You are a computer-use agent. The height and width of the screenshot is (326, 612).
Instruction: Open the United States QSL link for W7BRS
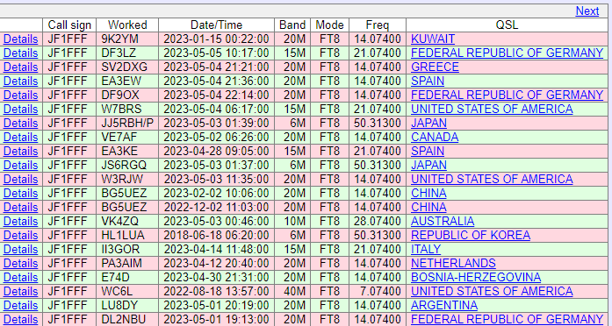point(492,109)
